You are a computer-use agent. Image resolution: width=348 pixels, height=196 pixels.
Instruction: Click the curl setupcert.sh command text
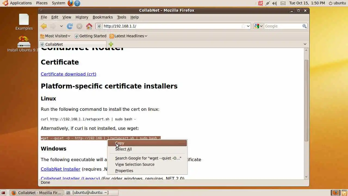(x=88, y=119)
